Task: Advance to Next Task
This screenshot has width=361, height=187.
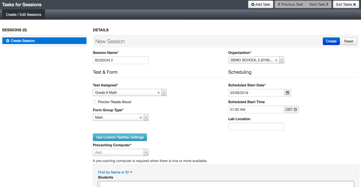Action: click(319, 4)
